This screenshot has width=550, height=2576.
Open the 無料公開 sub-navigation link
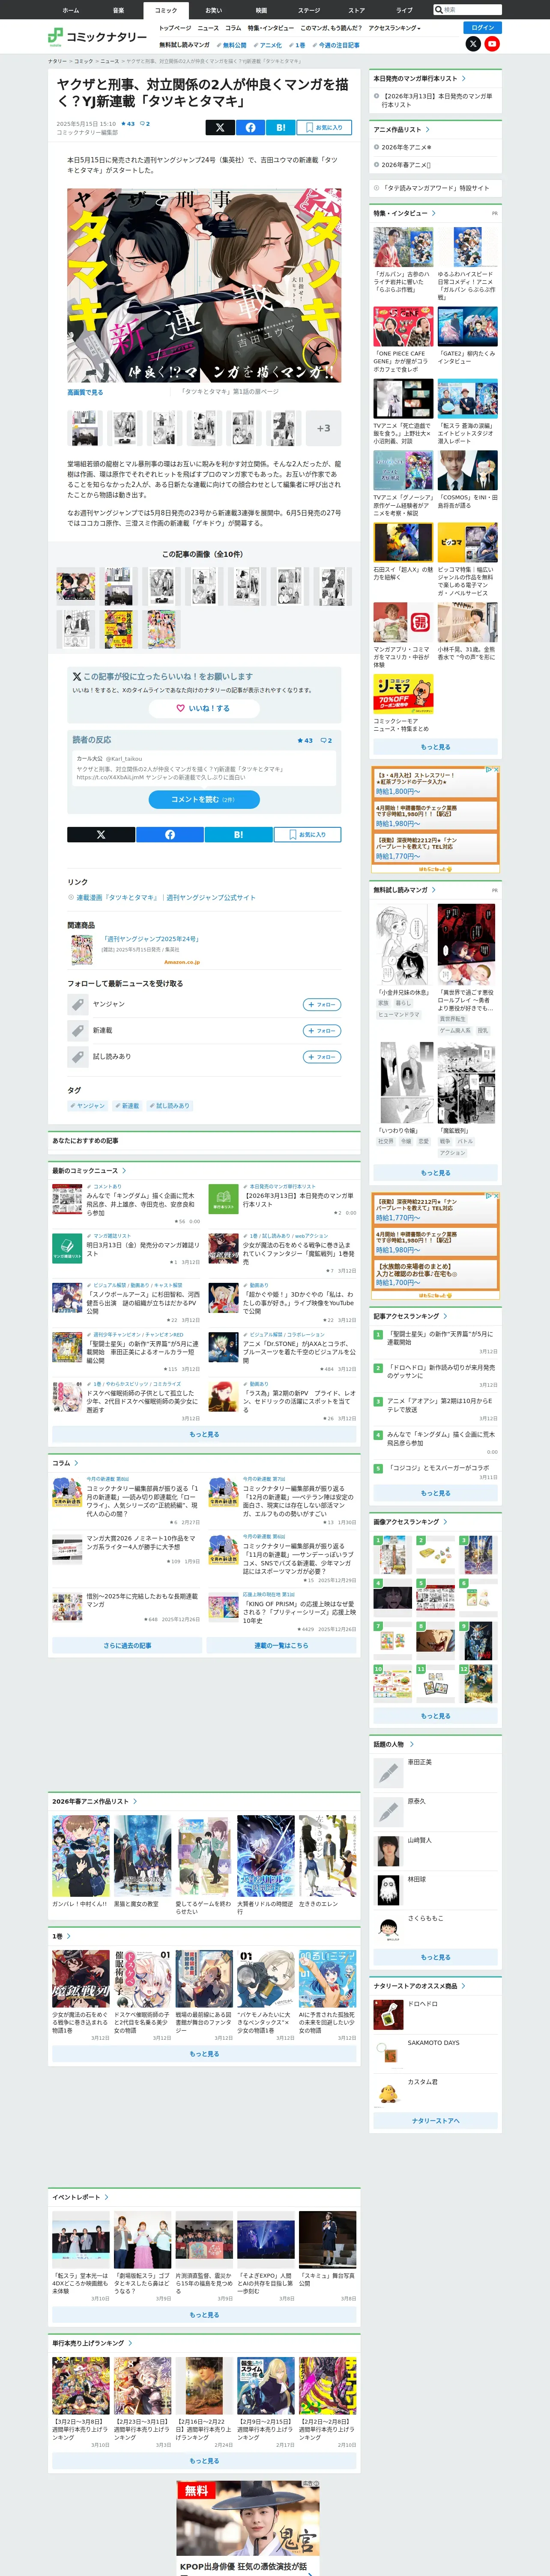233,45
